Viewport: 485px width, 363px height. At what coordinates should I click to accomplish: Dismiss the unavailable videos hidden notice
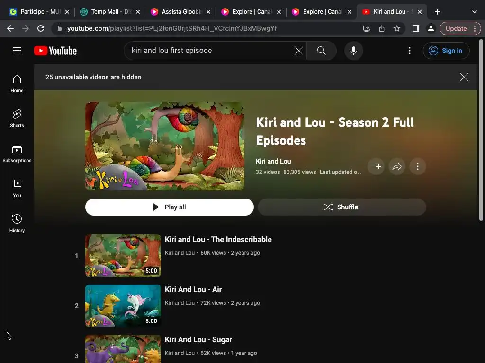tap(464, 77)
